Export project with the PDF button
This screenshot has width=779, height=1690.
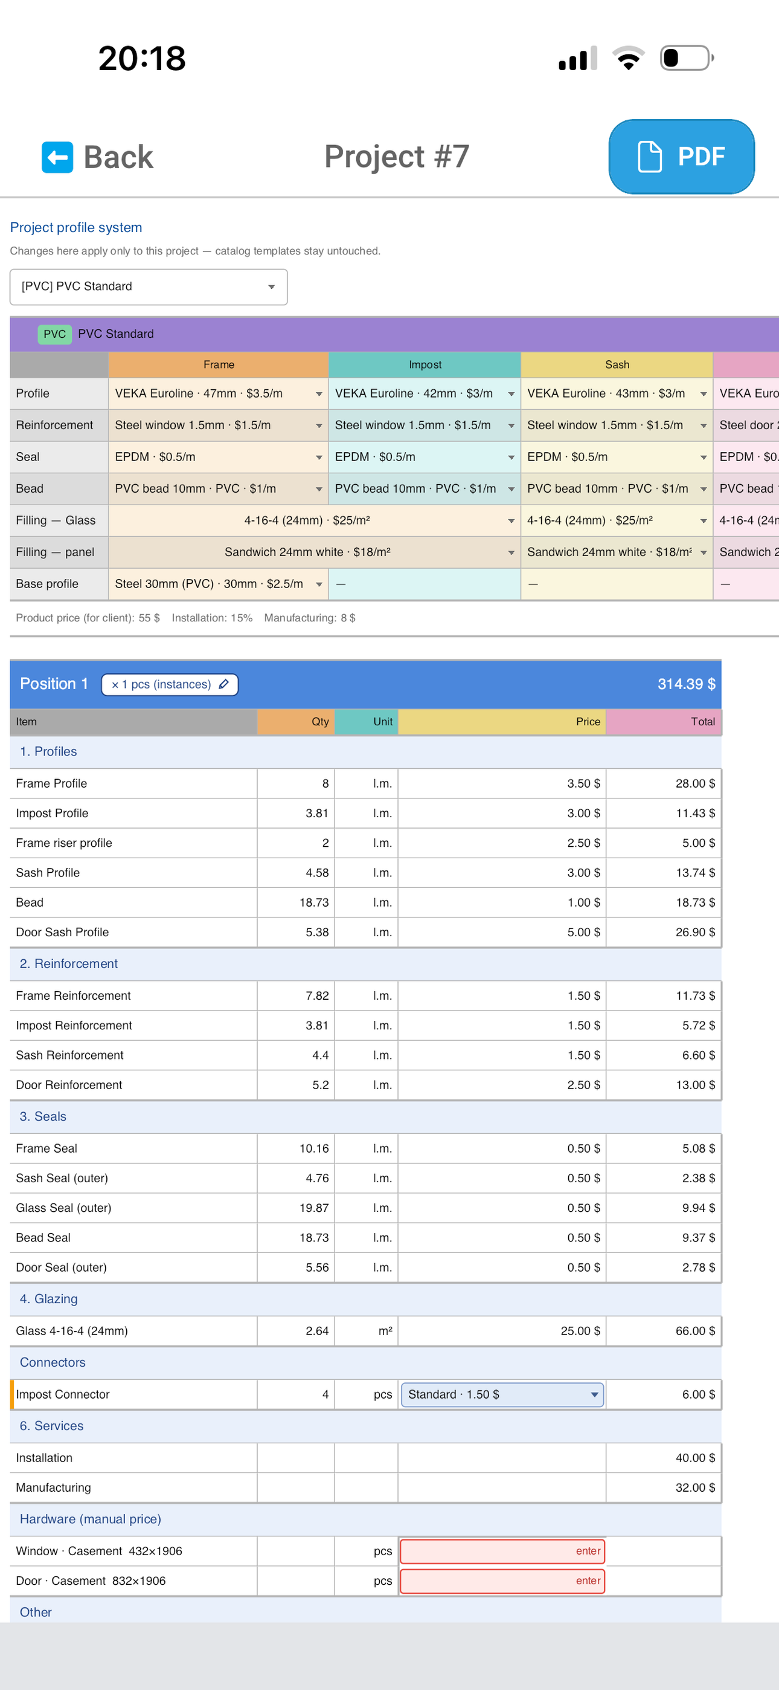[x=681, y=157]
